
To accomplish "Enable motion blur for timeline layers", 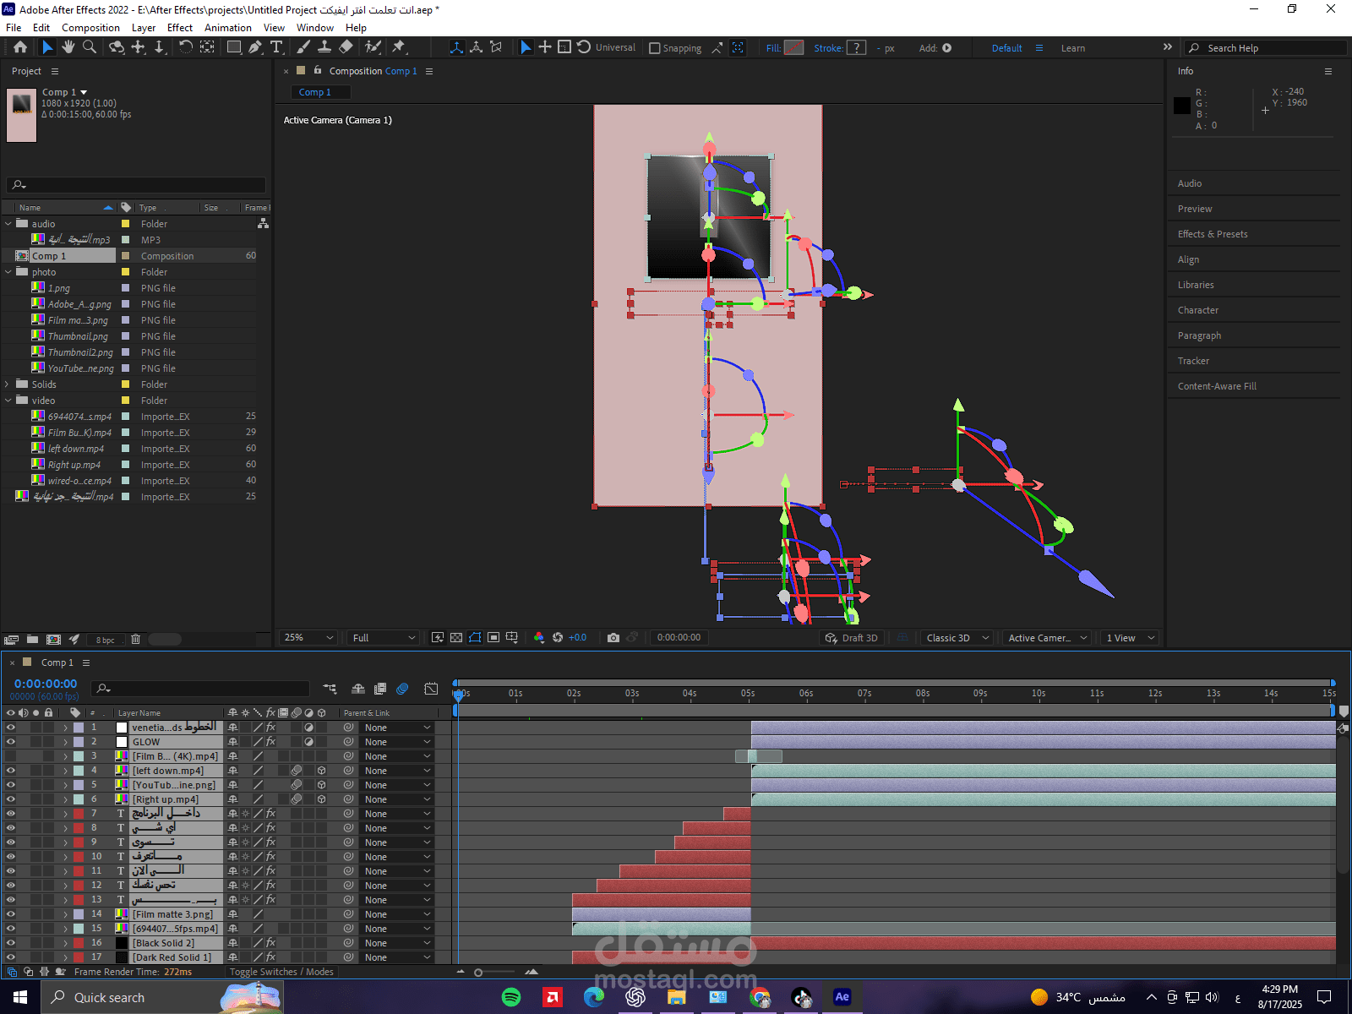I will (x=402, y=690).
